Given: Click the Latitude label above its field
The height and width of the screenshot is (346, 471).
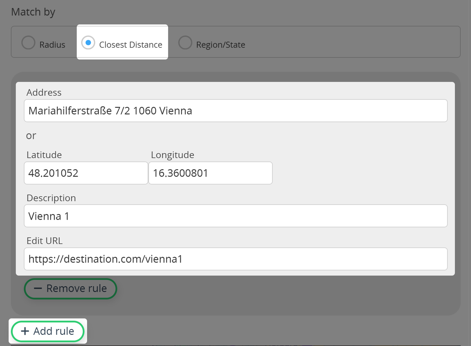Looking at the screenshot, I should click(44, 155).
